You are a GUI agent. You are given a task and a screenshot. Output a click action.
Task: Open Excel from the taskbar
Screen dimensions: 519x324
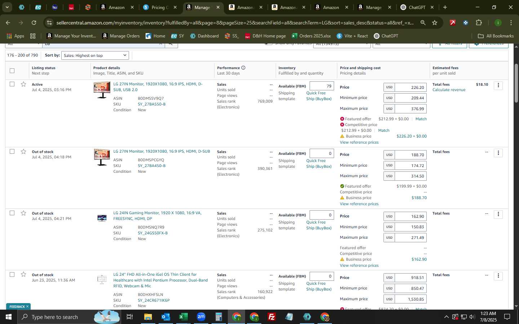point(183,317)
